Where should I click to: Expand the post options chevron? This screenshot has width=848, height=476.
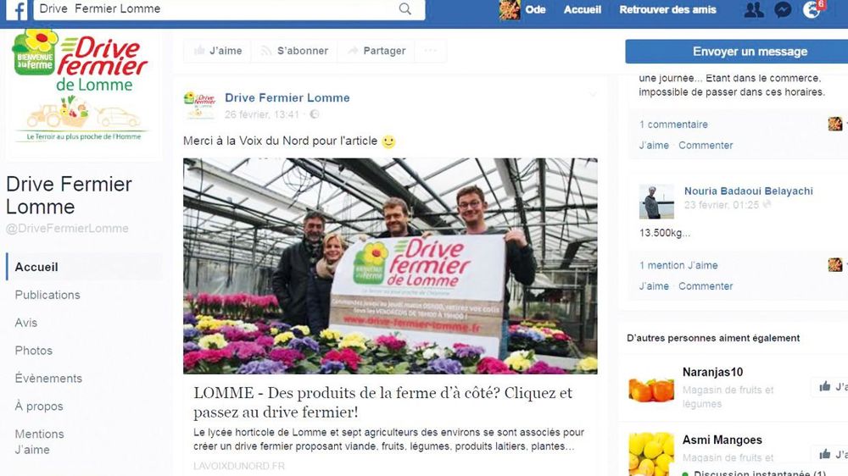point(593,95)
